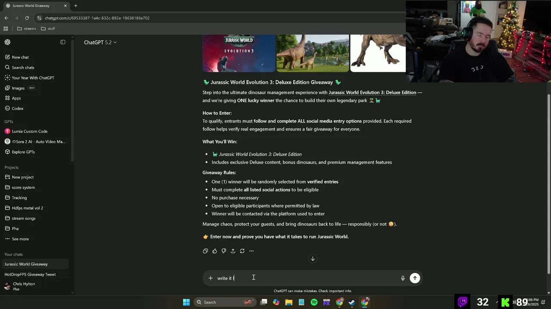Start voice dictation with the microphone
551x309 pixels.
403,278
